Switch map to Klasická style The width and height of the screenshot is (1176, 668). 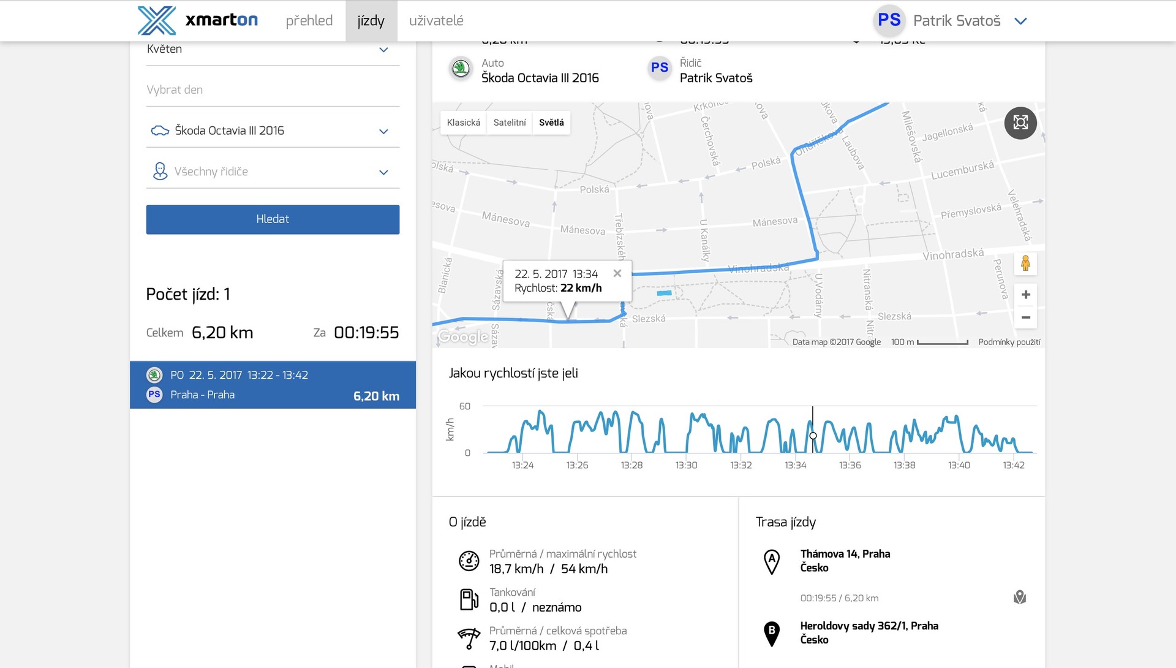point(464,123)
